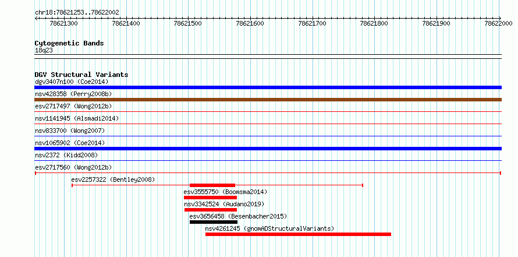Click the nsv1141945 (Alsmadi2014) label

(77, 118)
